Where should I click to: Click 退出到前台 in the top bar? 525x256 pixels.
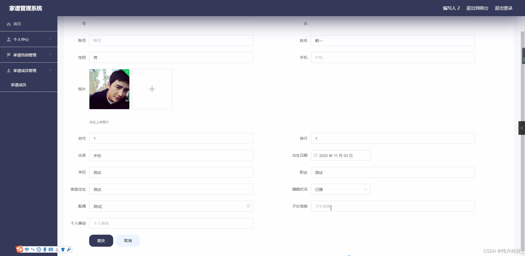tap(477, 8)
